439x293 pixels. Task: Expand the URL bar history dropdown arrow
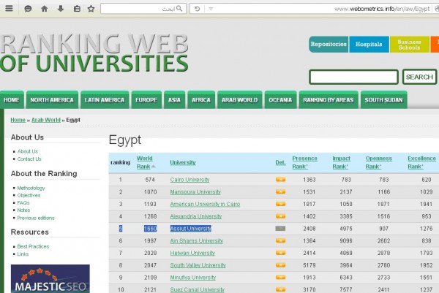(x=211, y=9)
